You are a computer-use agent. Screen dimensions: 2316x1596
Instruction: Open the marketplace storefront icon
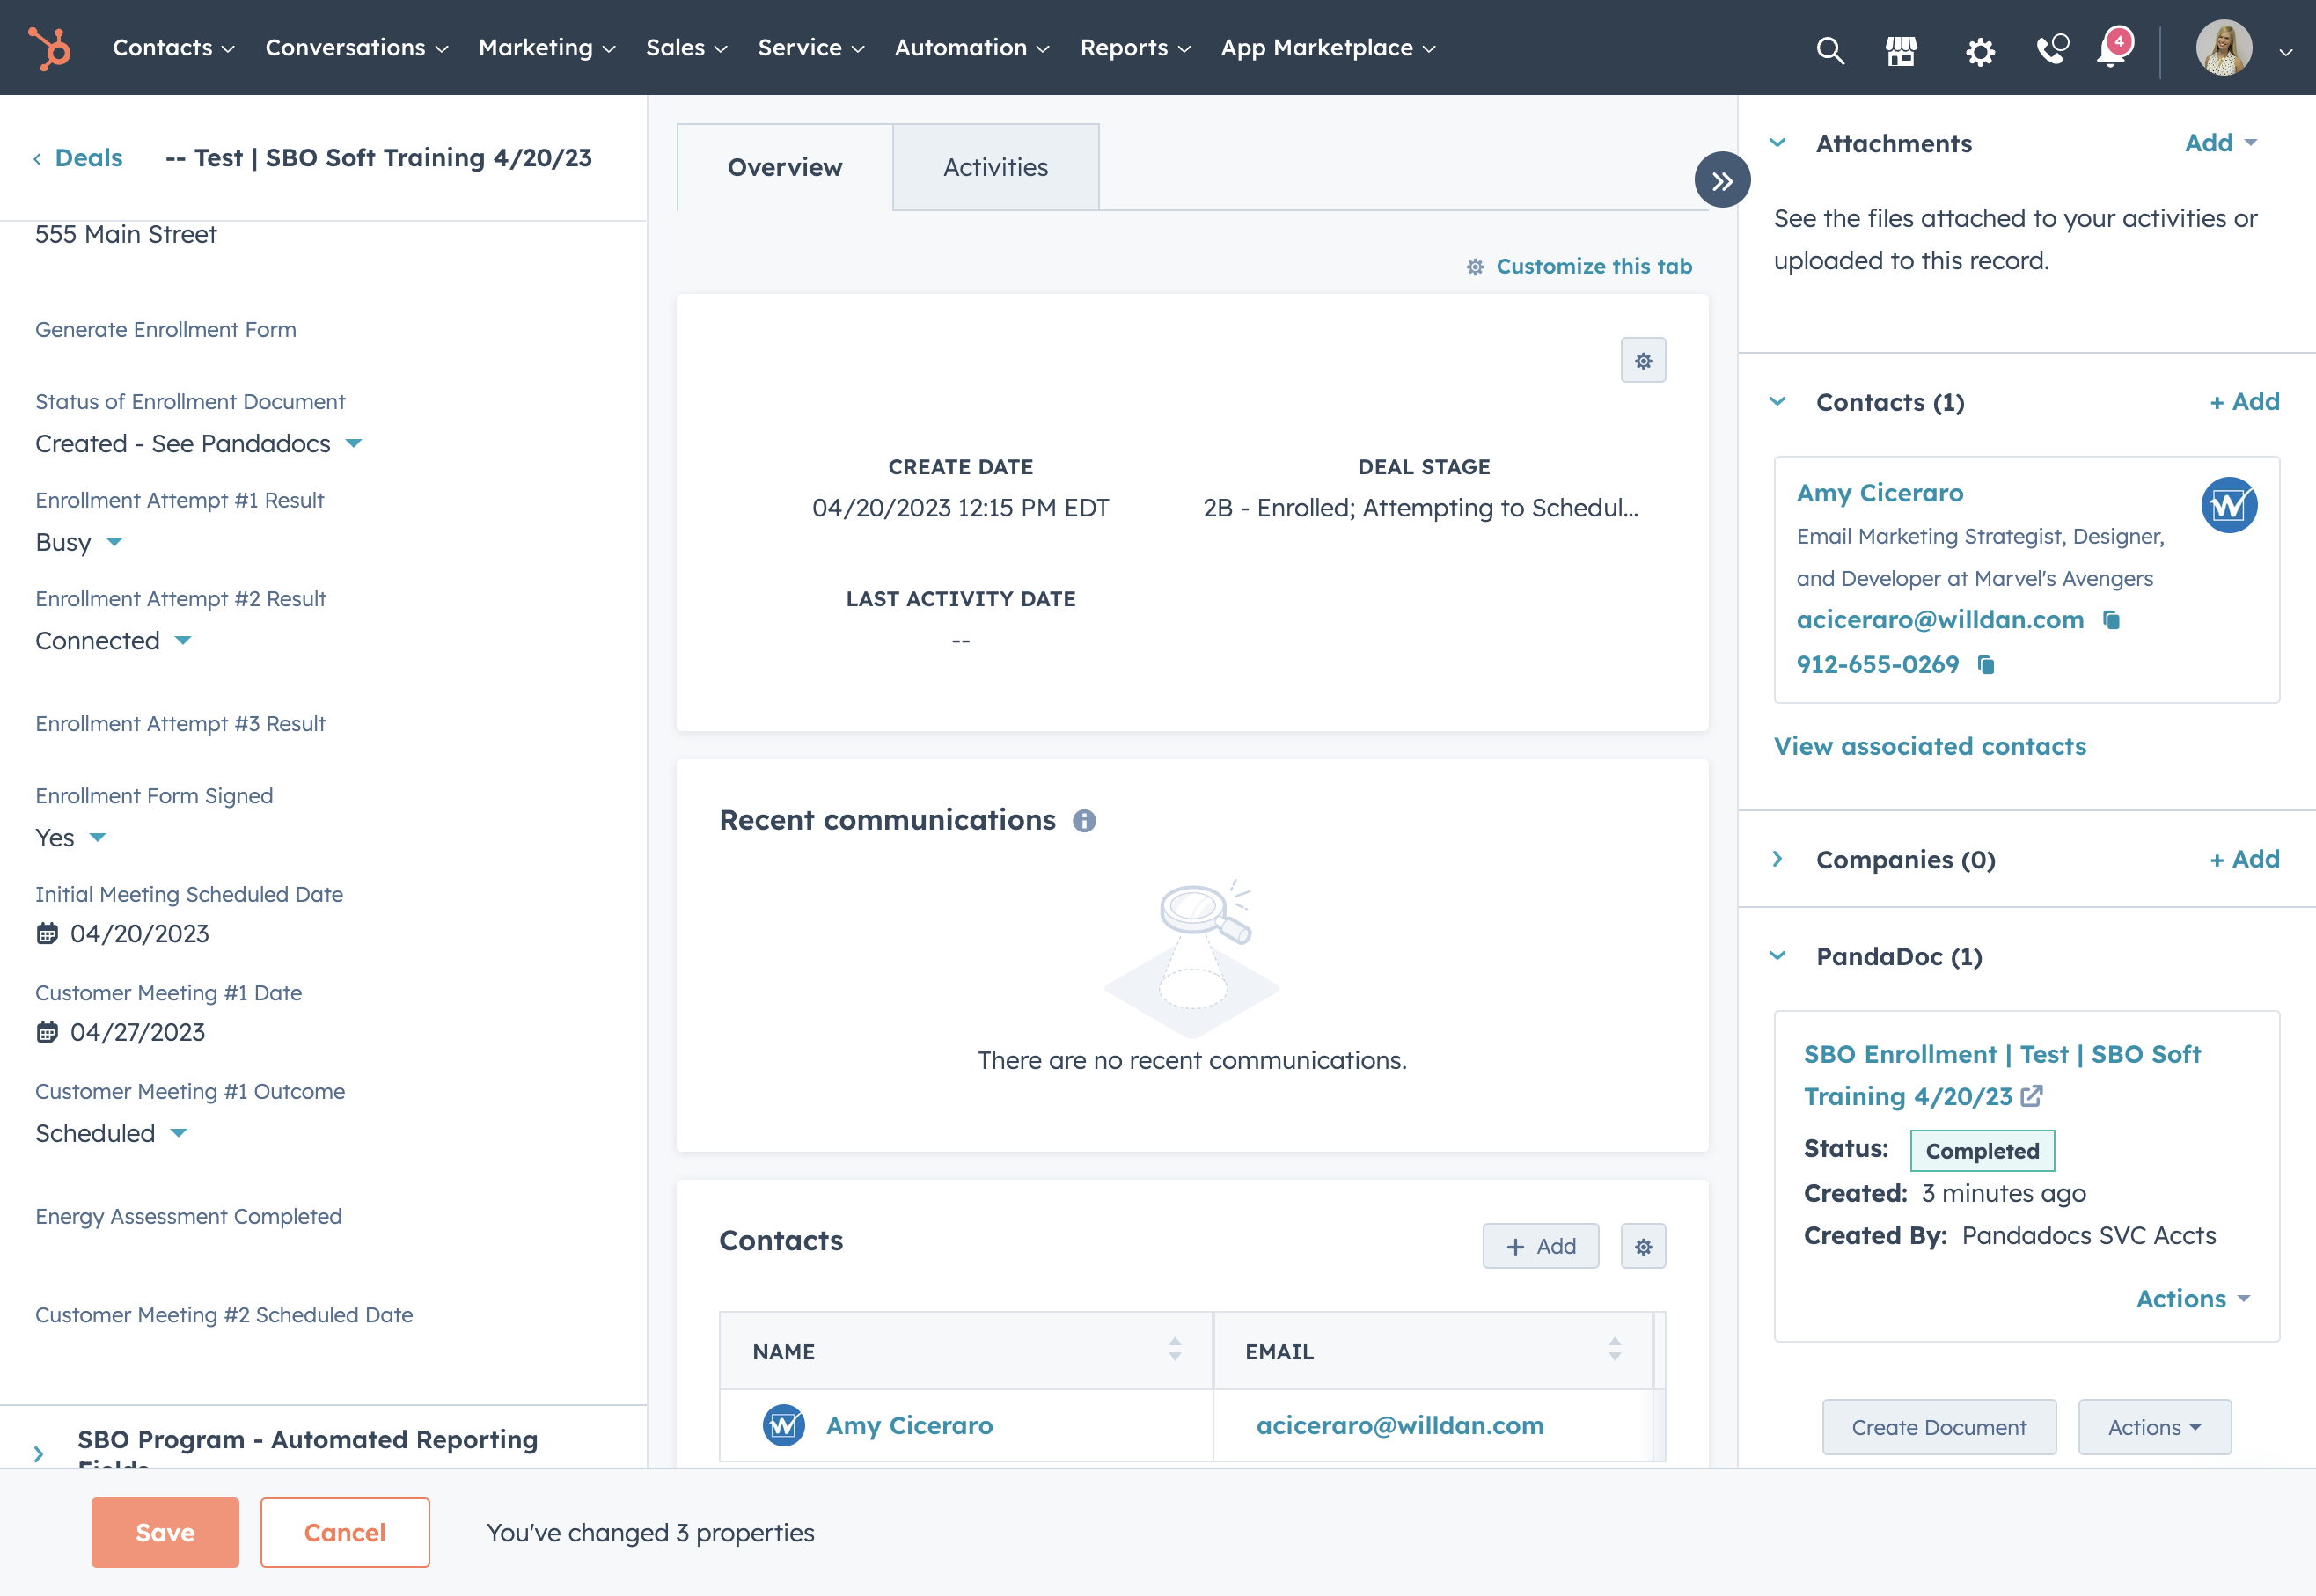pos(1901,49)
